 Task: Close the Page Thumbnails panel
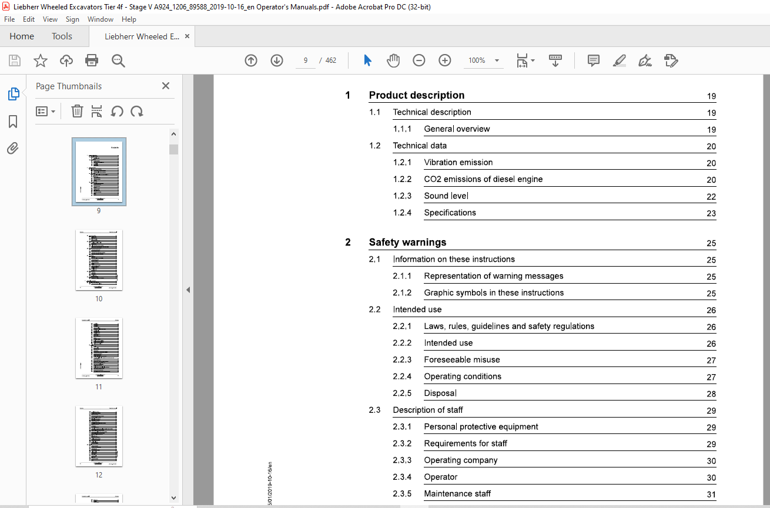(166, 86)
